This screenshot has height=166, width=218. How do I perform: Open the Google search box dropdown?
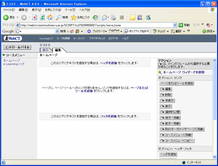coord(57,31)
